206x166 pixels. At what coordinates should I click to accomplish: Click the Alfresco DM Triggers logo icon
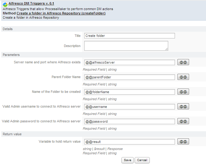(5, 5)
